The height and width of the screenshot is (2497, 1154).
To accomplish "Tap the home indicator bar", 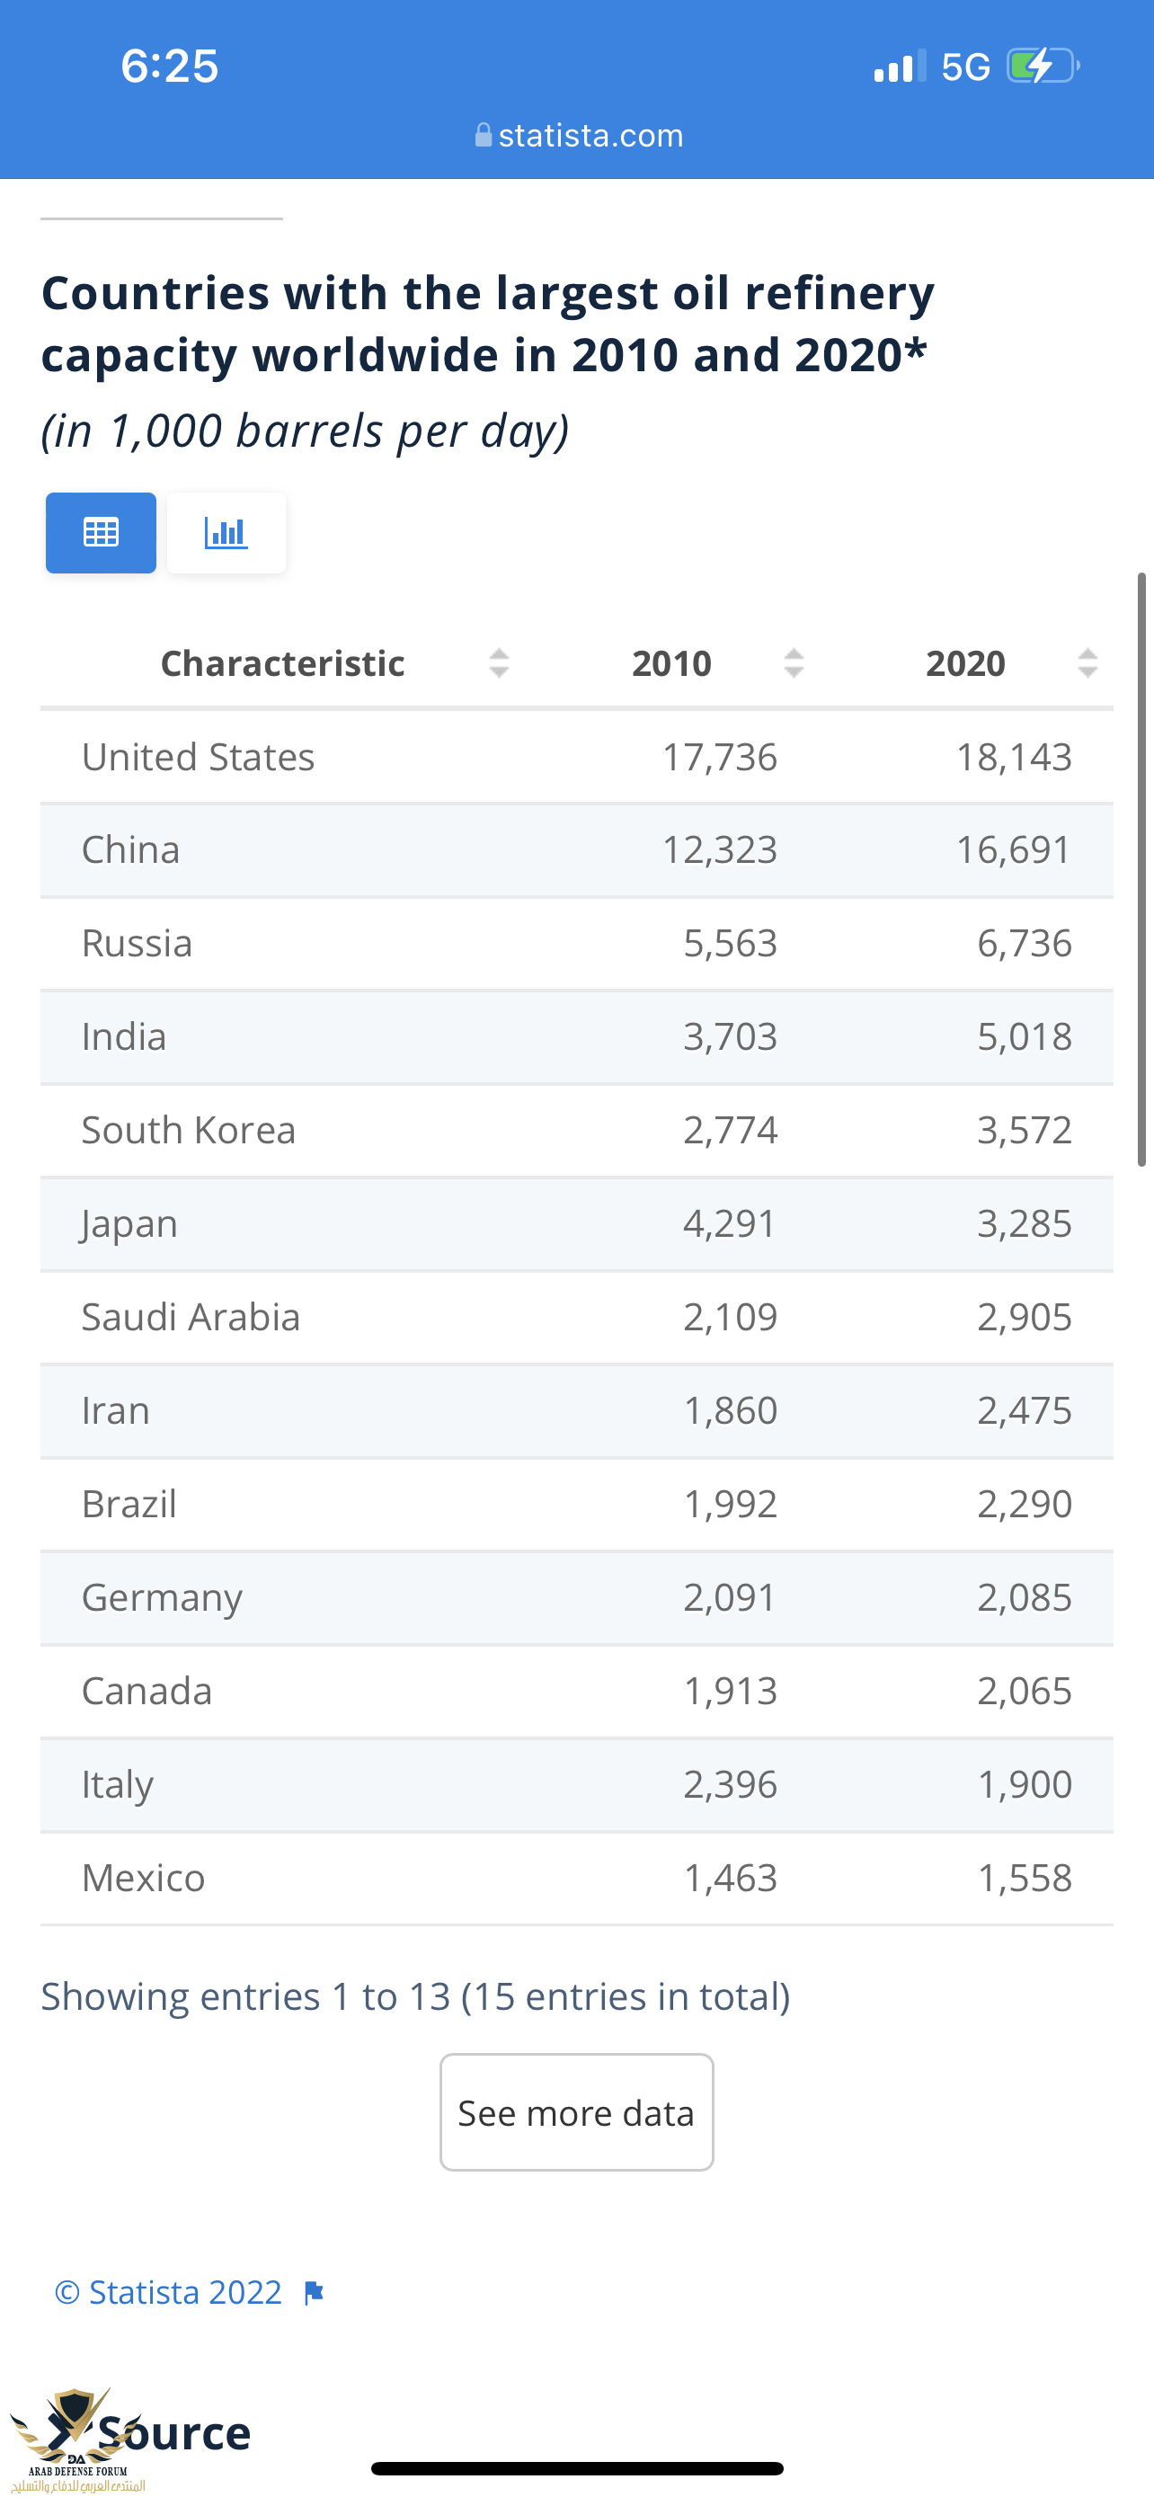I will click(576, 2468).
